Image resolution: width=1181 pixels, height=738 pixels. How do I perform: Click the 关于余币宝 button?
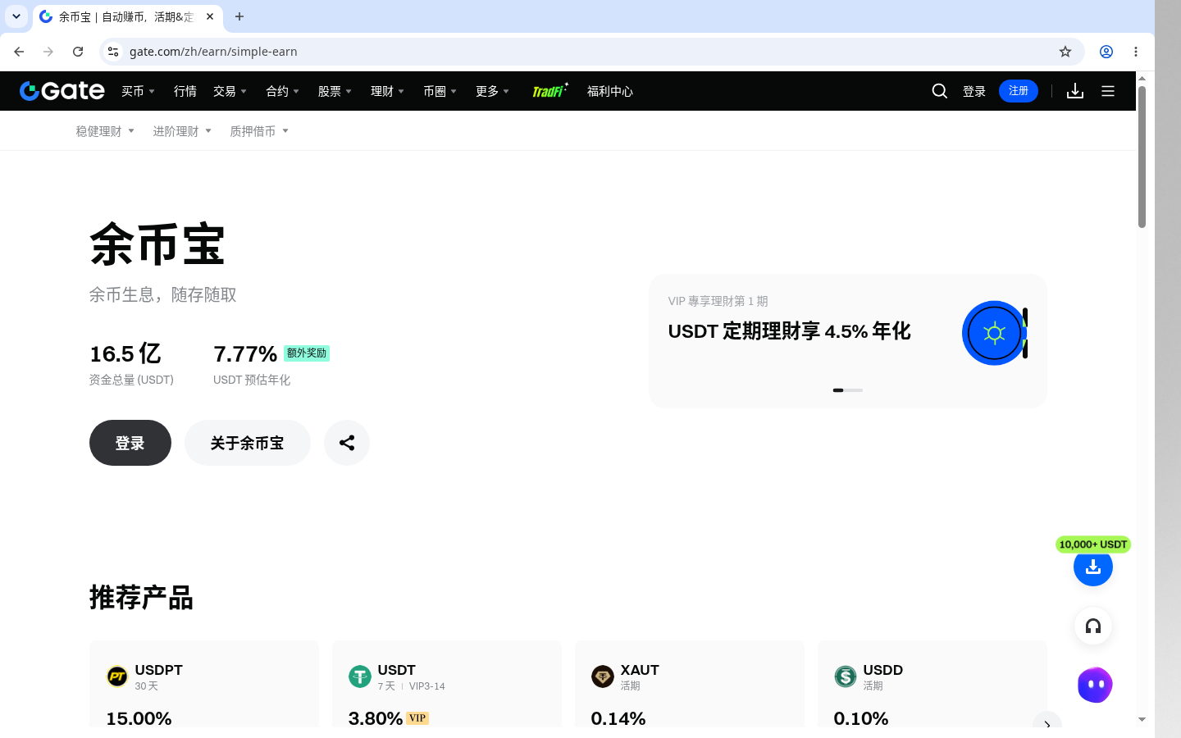click(248, 443)
